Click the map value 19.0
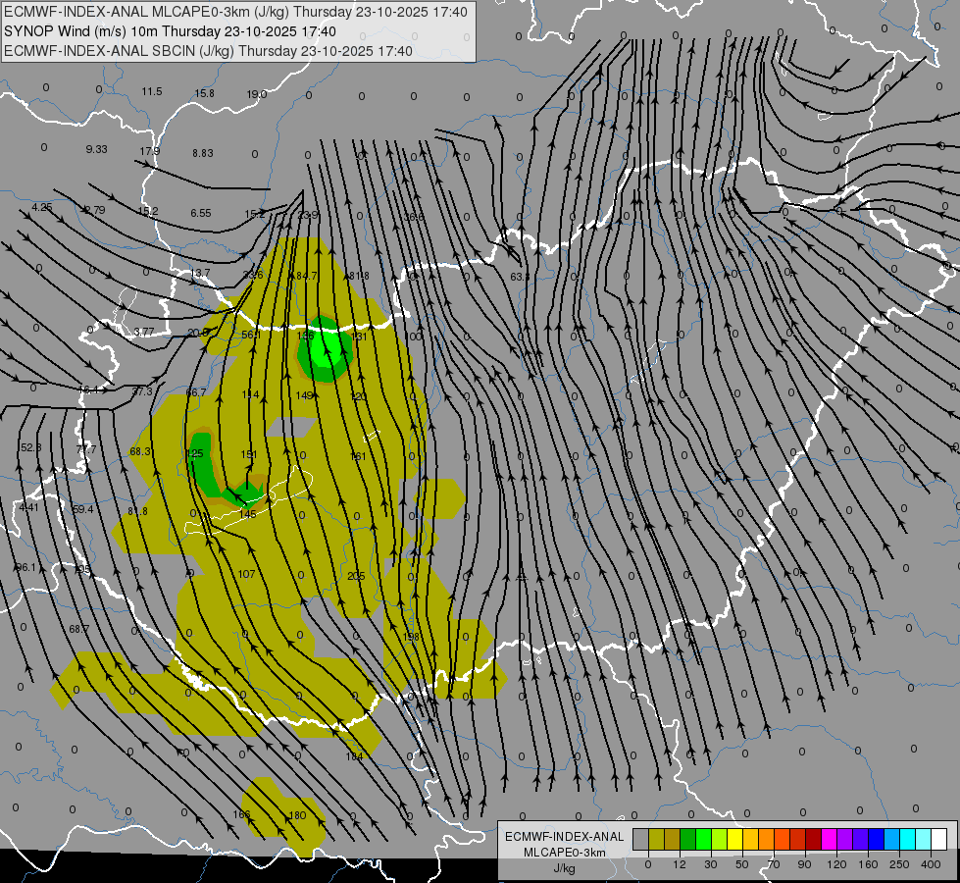This screenshot has height=883, width=960. (x=257, y=94)
